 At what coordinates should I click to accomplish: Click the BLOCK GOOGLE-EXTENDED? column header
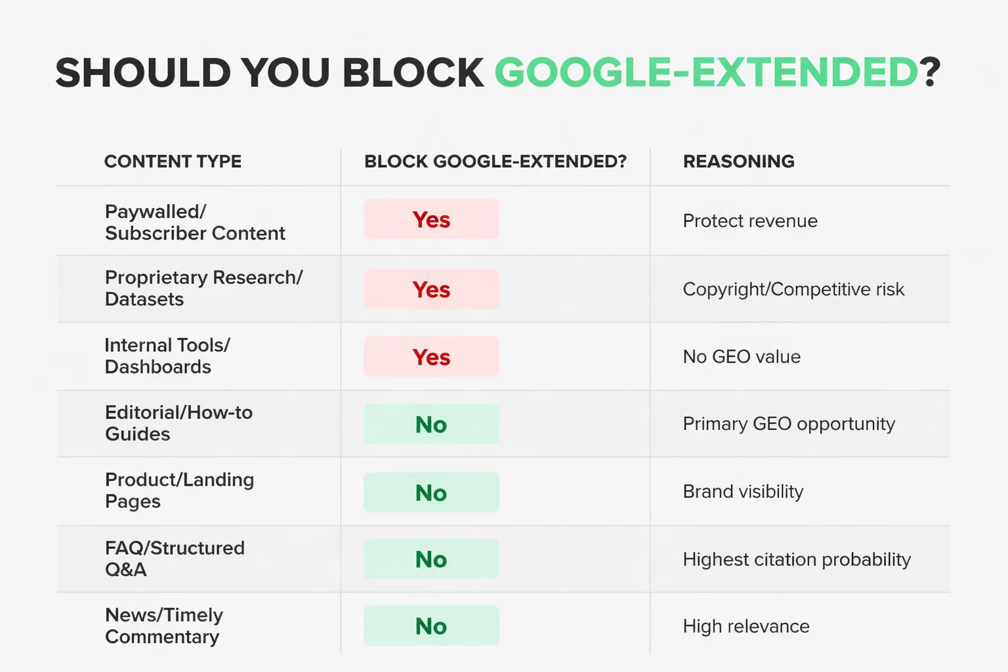(x=495, y=161)
